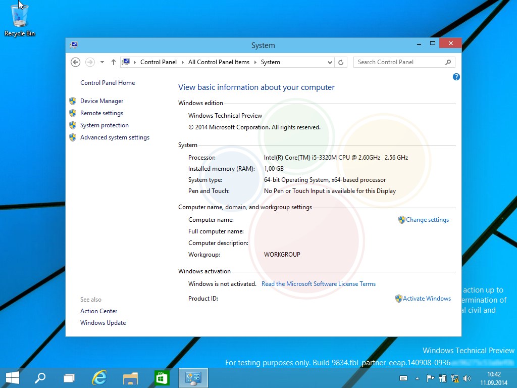Launch the Windows Store from taskbar
The image size is (517, 388).
[x=162, y=377]
